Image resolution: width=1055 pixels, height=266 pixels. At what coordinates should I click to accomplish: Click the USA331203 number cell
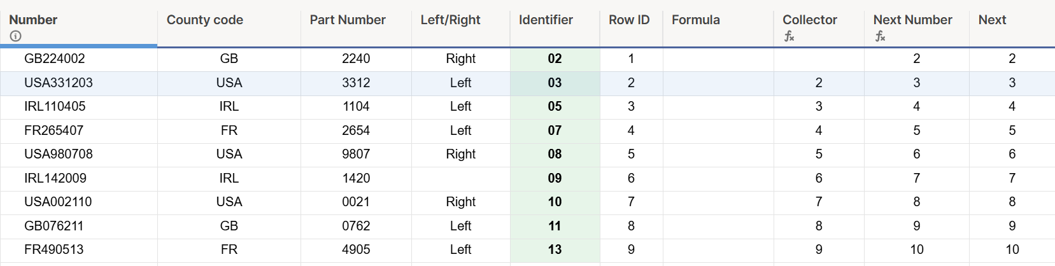point(59,83)
